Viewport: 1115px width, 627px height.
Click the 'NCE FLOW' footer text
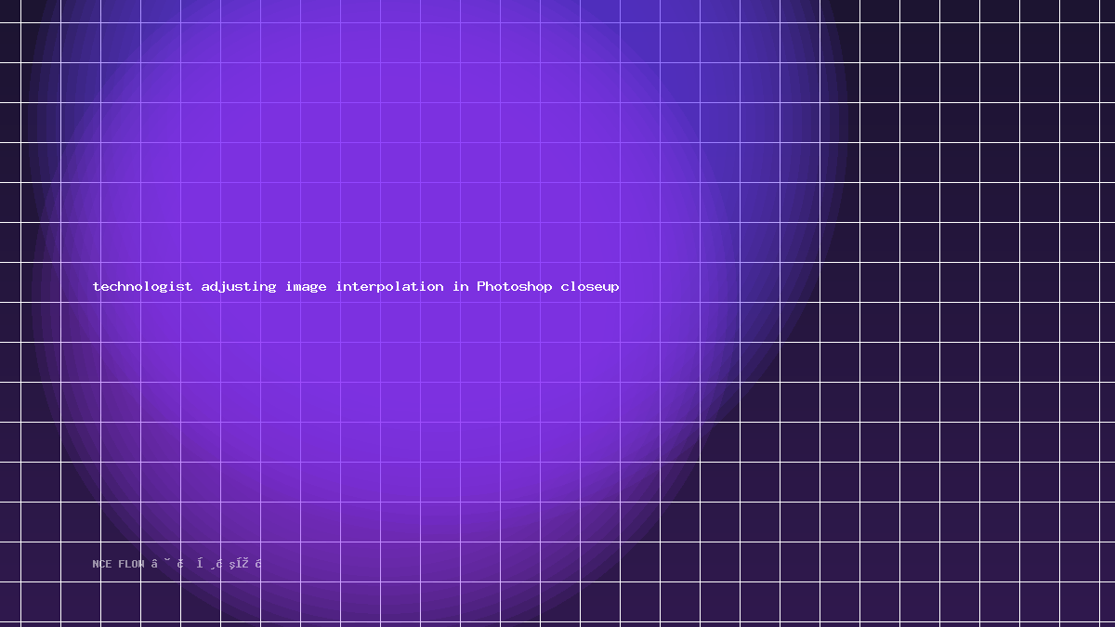click(x=119, y=564)
